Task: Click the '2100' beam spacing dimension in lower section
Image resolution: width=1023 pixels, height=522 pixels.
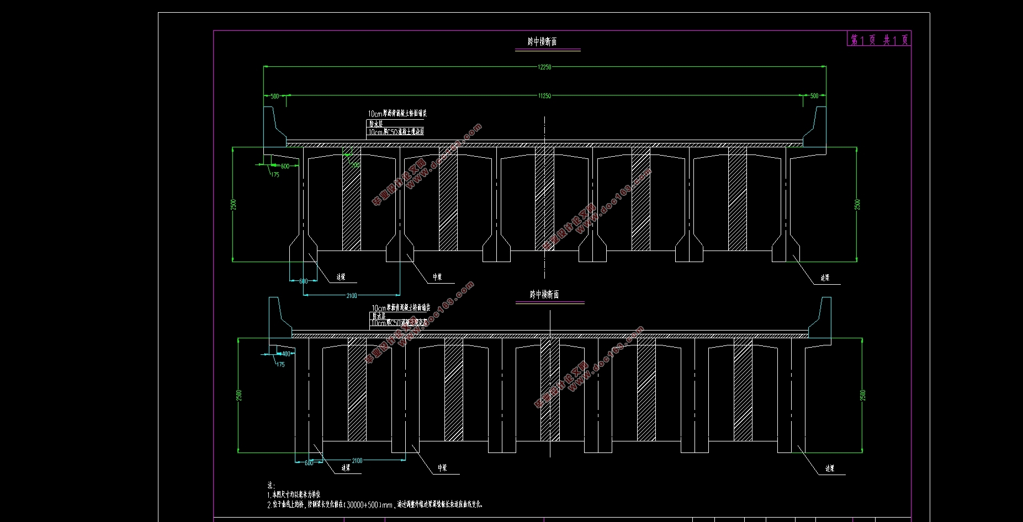Action: (357, 461)
